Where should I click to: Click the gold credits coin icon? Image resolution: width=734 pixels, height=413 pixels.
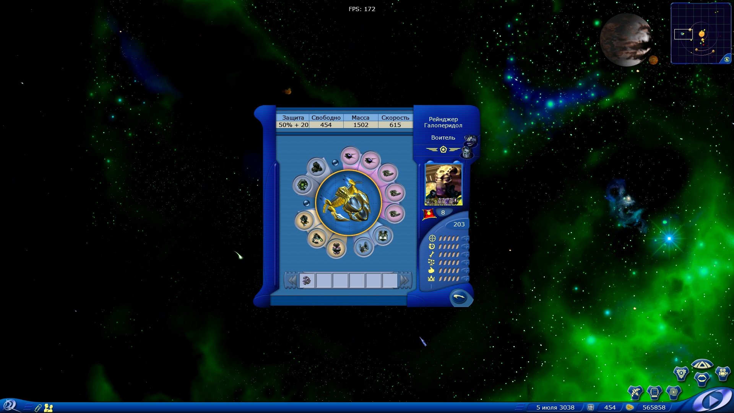pyautogui.click(x=630, y=408)
